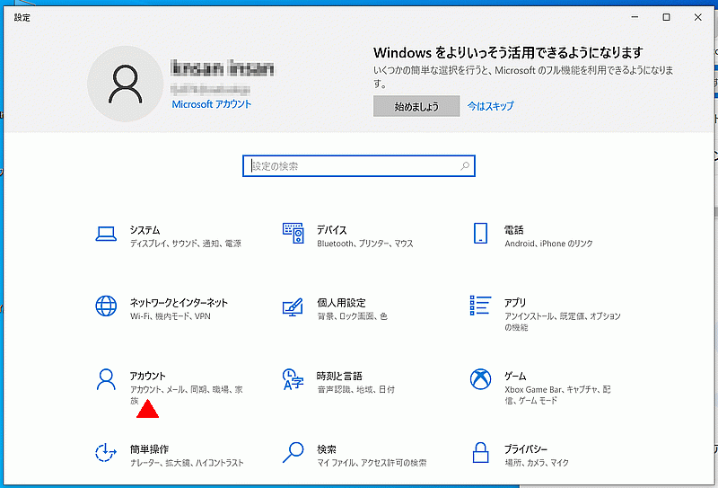Click description マイ ファイル、アクセス許可の検索

(x=372, y=463)
